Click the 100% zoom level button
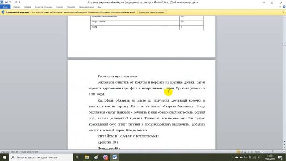This screenshot has width=286, height=161. pos(257,152)
